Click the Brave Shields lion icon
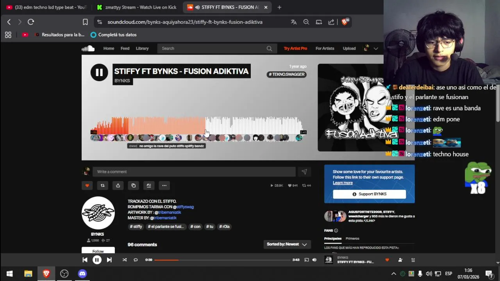The height and width of the screenshot is (281, 500). [345, 22]
